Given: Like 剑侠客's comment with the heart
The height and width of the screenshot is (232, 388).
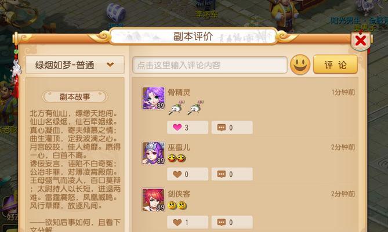Looking at the screenshot, I should (187, 222).
